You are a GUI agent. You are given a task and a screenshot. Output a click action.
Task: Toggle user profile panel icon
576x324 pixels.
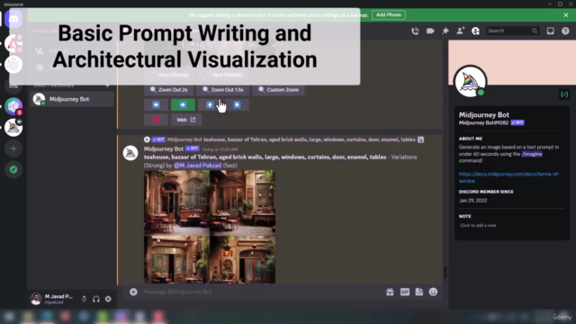(475, 31)
